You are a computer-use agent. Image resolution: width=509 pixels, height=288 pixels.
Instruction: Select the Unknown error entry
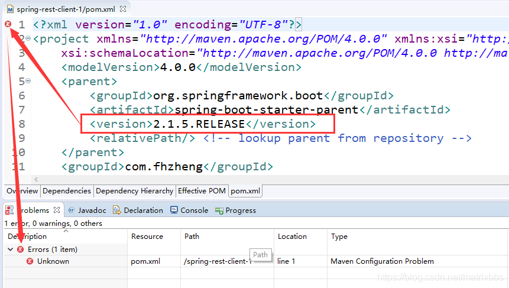pyautogui.click(x=53, y=261)
